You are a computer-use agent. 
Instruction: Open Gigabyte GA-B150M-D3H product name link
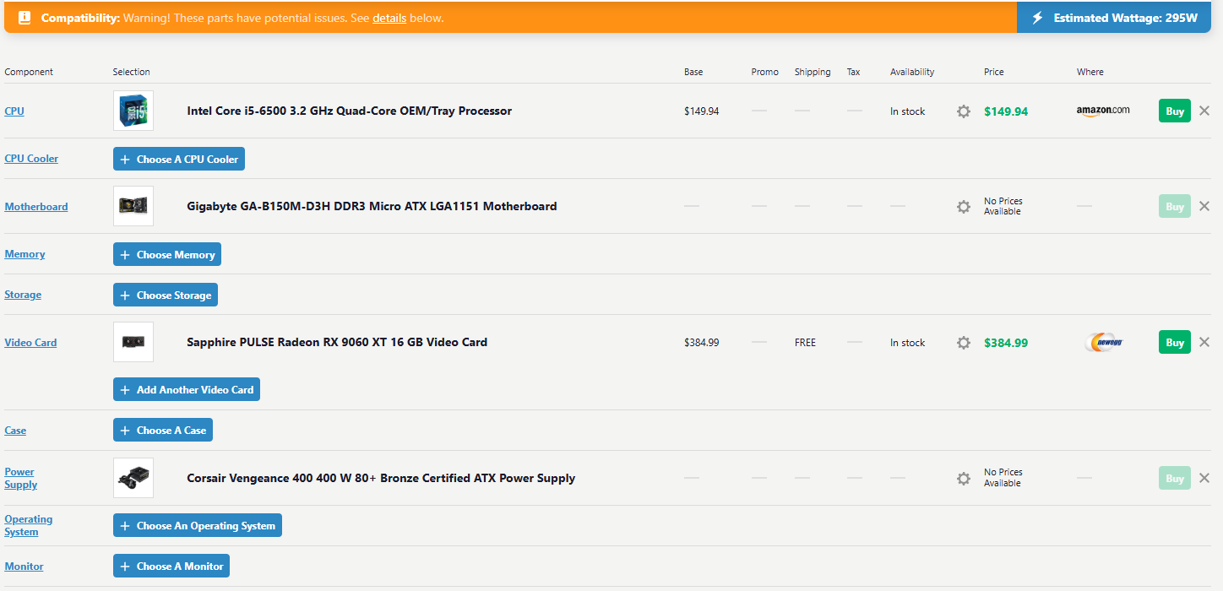coord(372,206)
